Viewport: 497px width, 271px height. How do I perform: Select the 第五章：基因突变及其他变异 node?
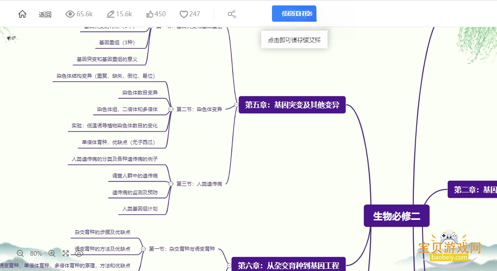point(292,105)
